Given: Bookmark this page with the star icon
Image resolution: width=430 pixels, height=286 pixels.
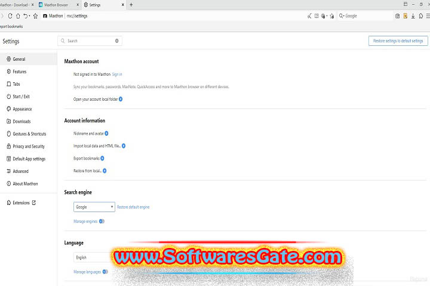Looking at the screenshot, I should pyautogui.click(x=35, y=16).
